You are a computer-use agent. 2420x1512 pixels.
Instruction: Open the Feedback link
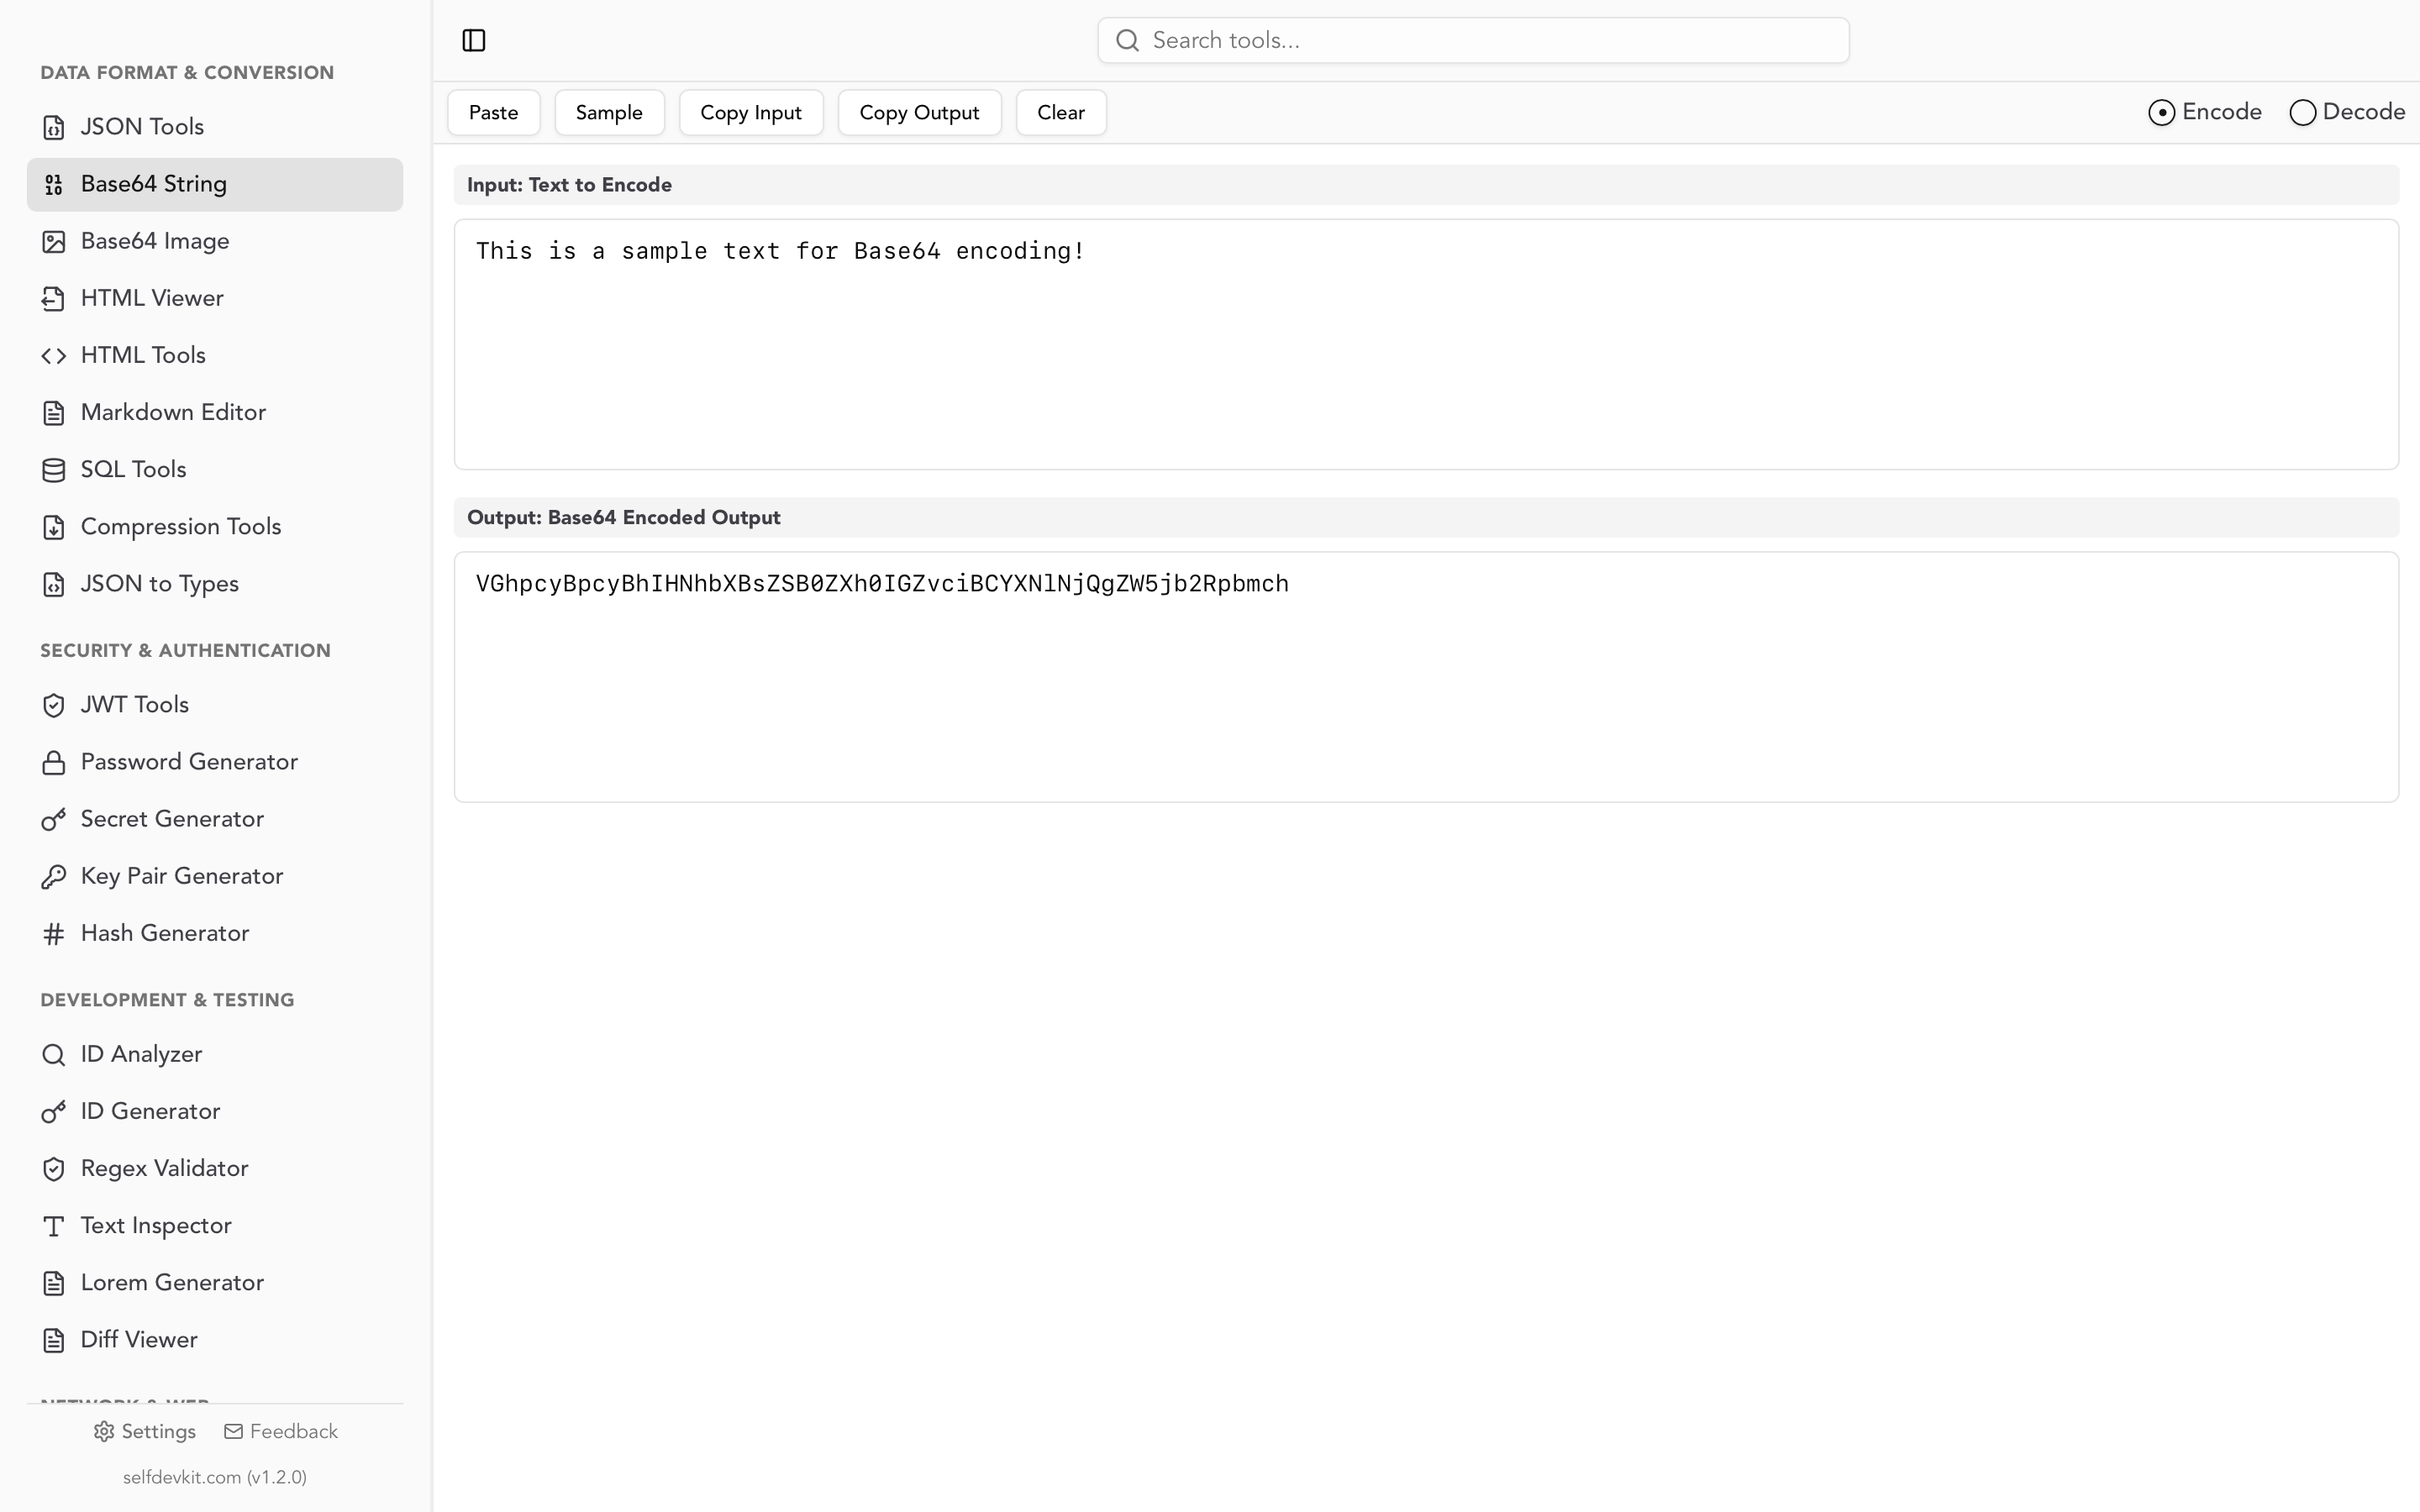pyautogui.click(x=281, y=1432)
